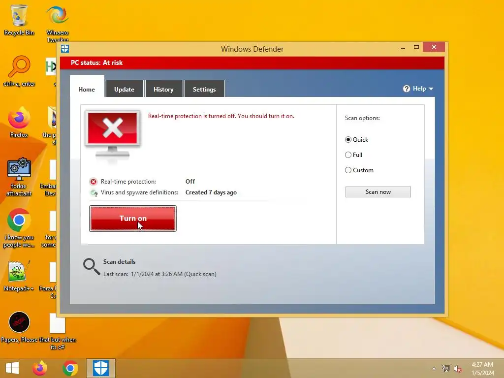Image resolution: width=504 pixels, height=378 pixels.
Task: Open the Help menu label
Action: click(419, 89)
